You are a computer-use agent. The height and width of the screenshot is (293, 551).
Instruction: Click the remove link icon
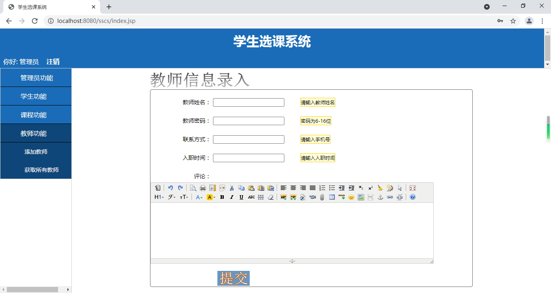click(x=400, y=197)
